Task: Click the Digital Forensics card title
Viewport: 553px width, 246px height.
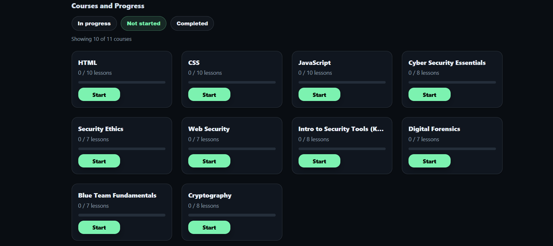Action: pos(434,129)
